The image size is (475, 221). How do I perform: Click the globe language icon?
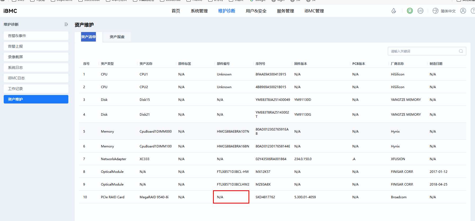435,11
